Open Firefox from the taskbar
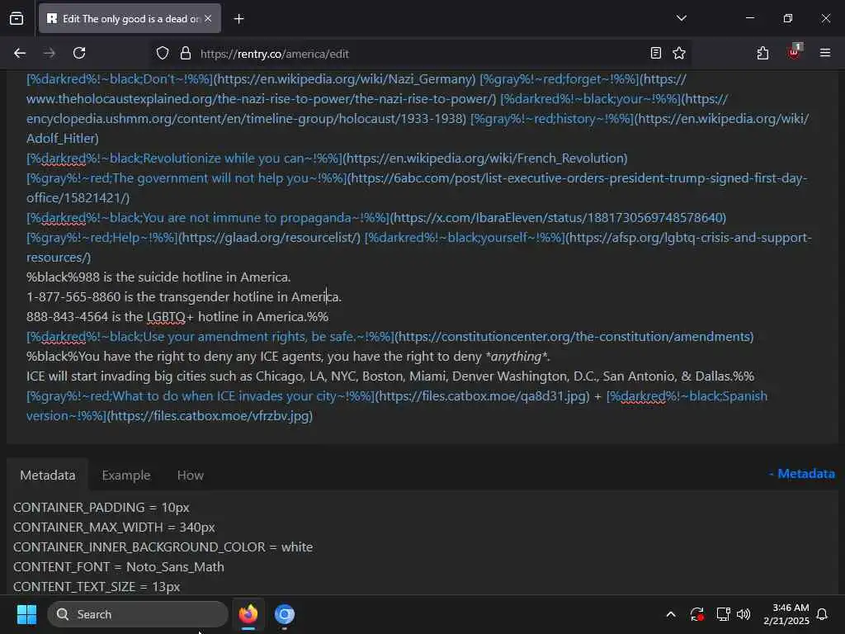This screenshot has height=634, width=845. pos(248,614)
